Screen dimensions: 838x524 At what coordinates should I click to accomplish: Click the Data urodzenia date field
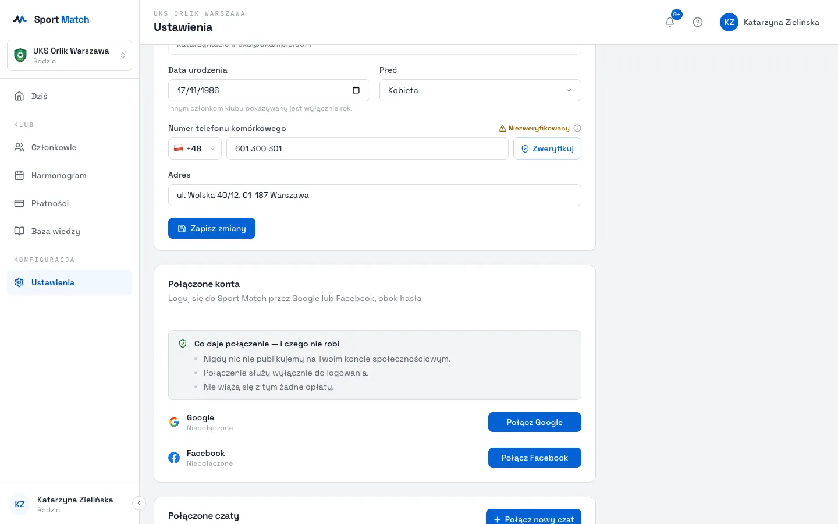click(x=269, y=90)
